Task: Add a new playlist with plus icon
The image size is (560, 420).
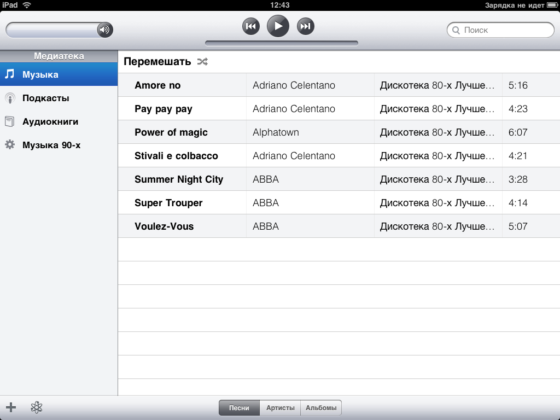Action: (11, 407)
